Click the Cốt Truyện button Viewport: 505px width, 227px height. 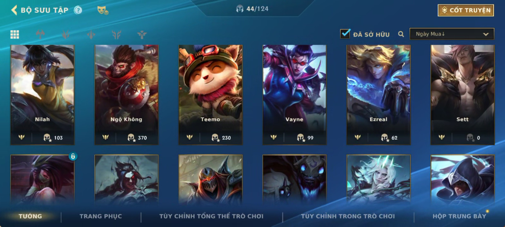(466, 10)
